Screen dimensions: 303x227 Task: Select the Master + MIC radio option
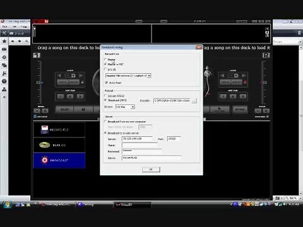[x=106, y=64]
